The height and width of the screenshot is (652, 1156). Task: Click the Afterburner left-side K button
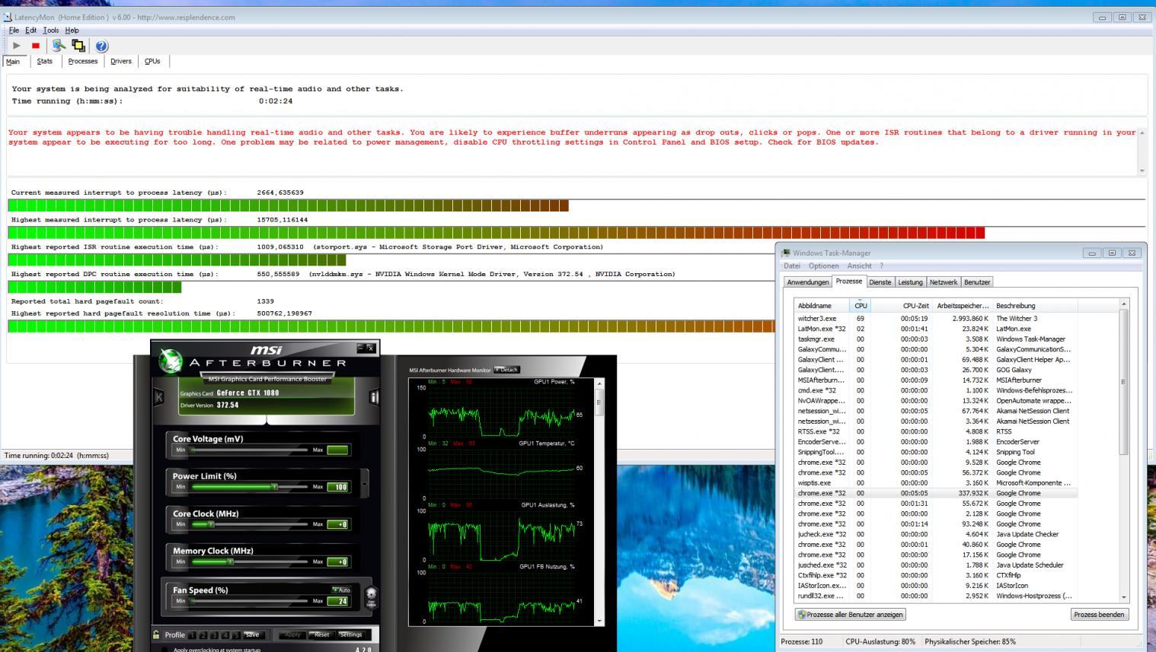click(159, 396)
